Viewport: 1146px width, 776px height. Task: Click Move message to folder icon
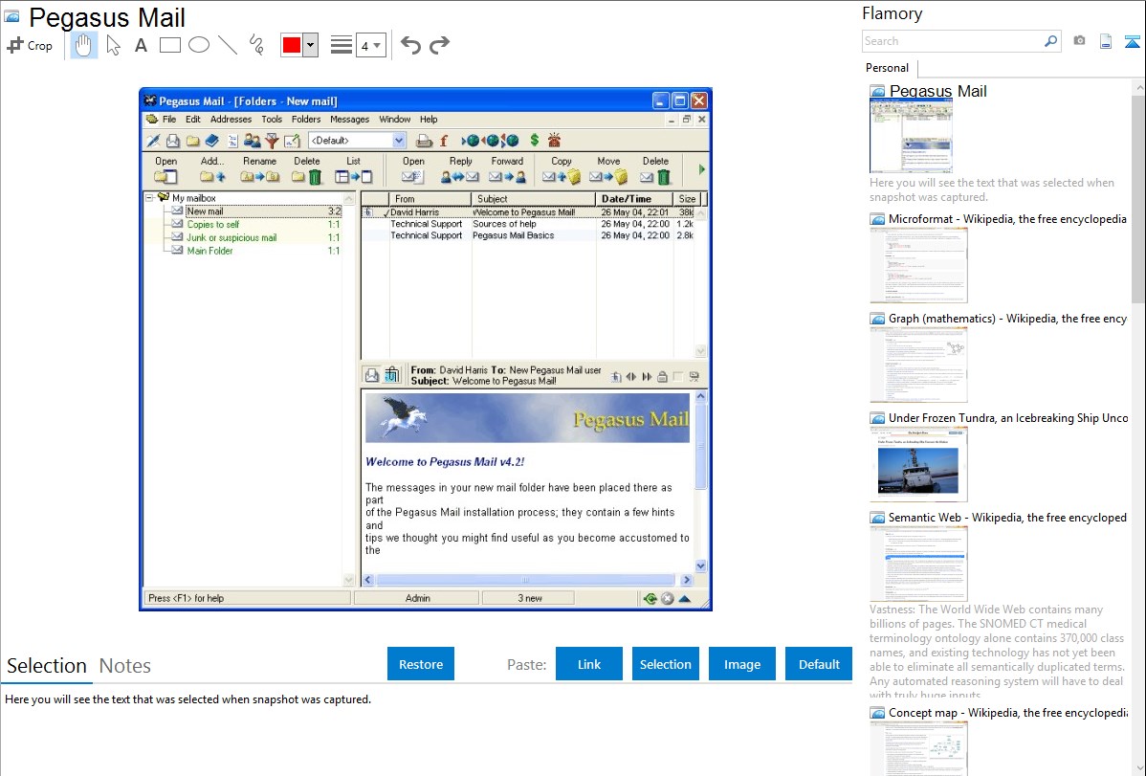pyautogui.click(x=608, y=176)
